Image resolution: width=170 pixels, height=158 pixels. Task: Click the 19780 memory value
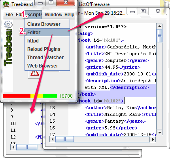pos(66,96)
